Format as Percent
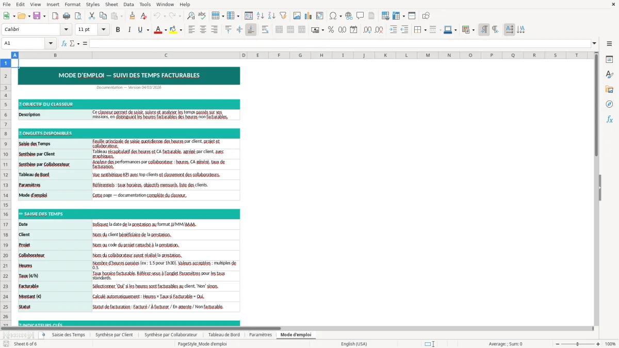 pos(331,30)
